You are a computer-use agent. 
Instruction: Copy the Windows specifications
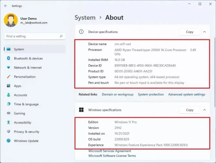(x=190, y=110)
